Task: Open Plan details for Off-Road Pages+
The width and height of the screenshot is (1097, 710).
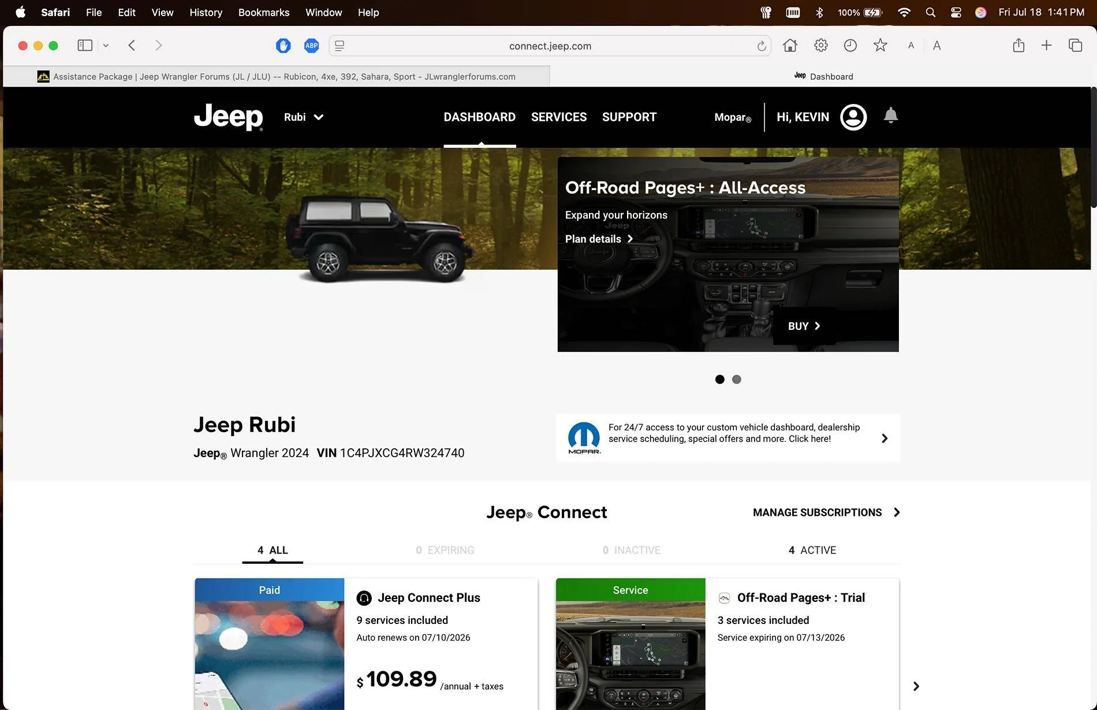Action: [x=599, y=239]
